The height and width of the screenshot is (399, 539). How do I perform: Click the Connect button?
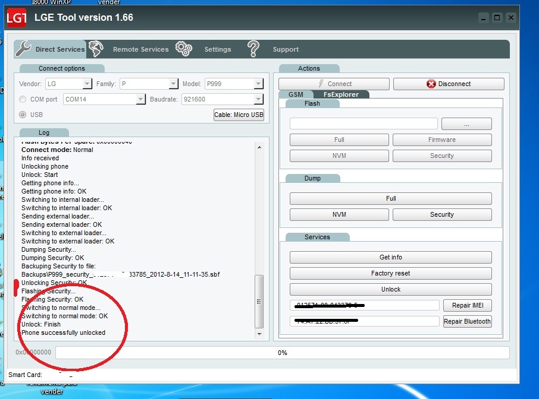334,84
